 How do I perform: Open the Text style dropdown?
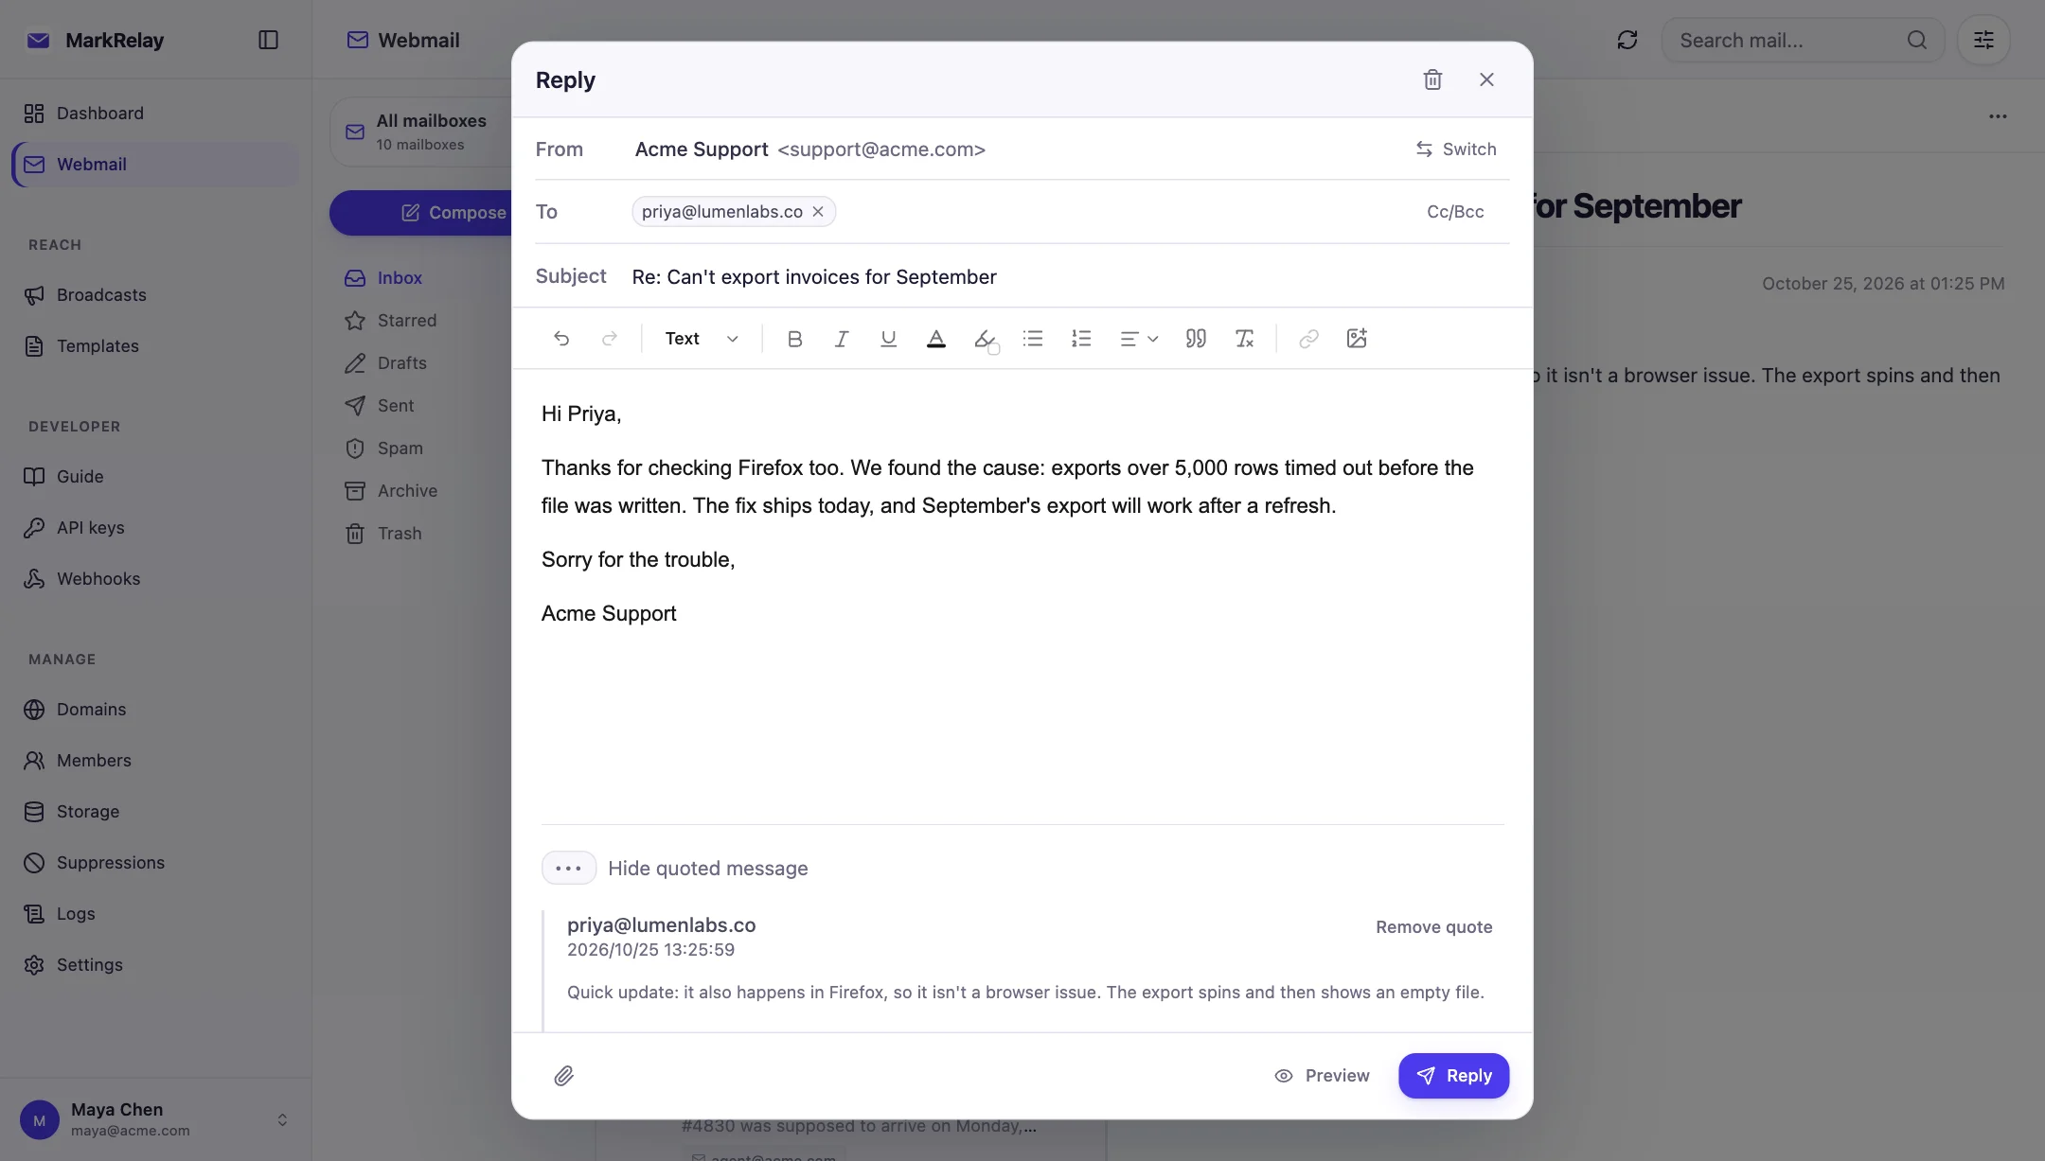[702, 339]
